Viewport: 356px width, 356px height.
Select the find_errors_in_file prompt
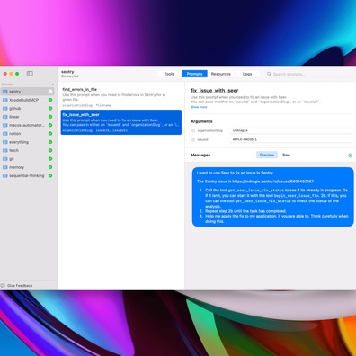(x=121, y=97)
